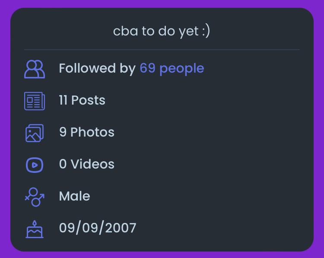Viewport: 324px width, 258px height.
Task: Click the smiley at the bio's end
Action: [x=206, y=31]
